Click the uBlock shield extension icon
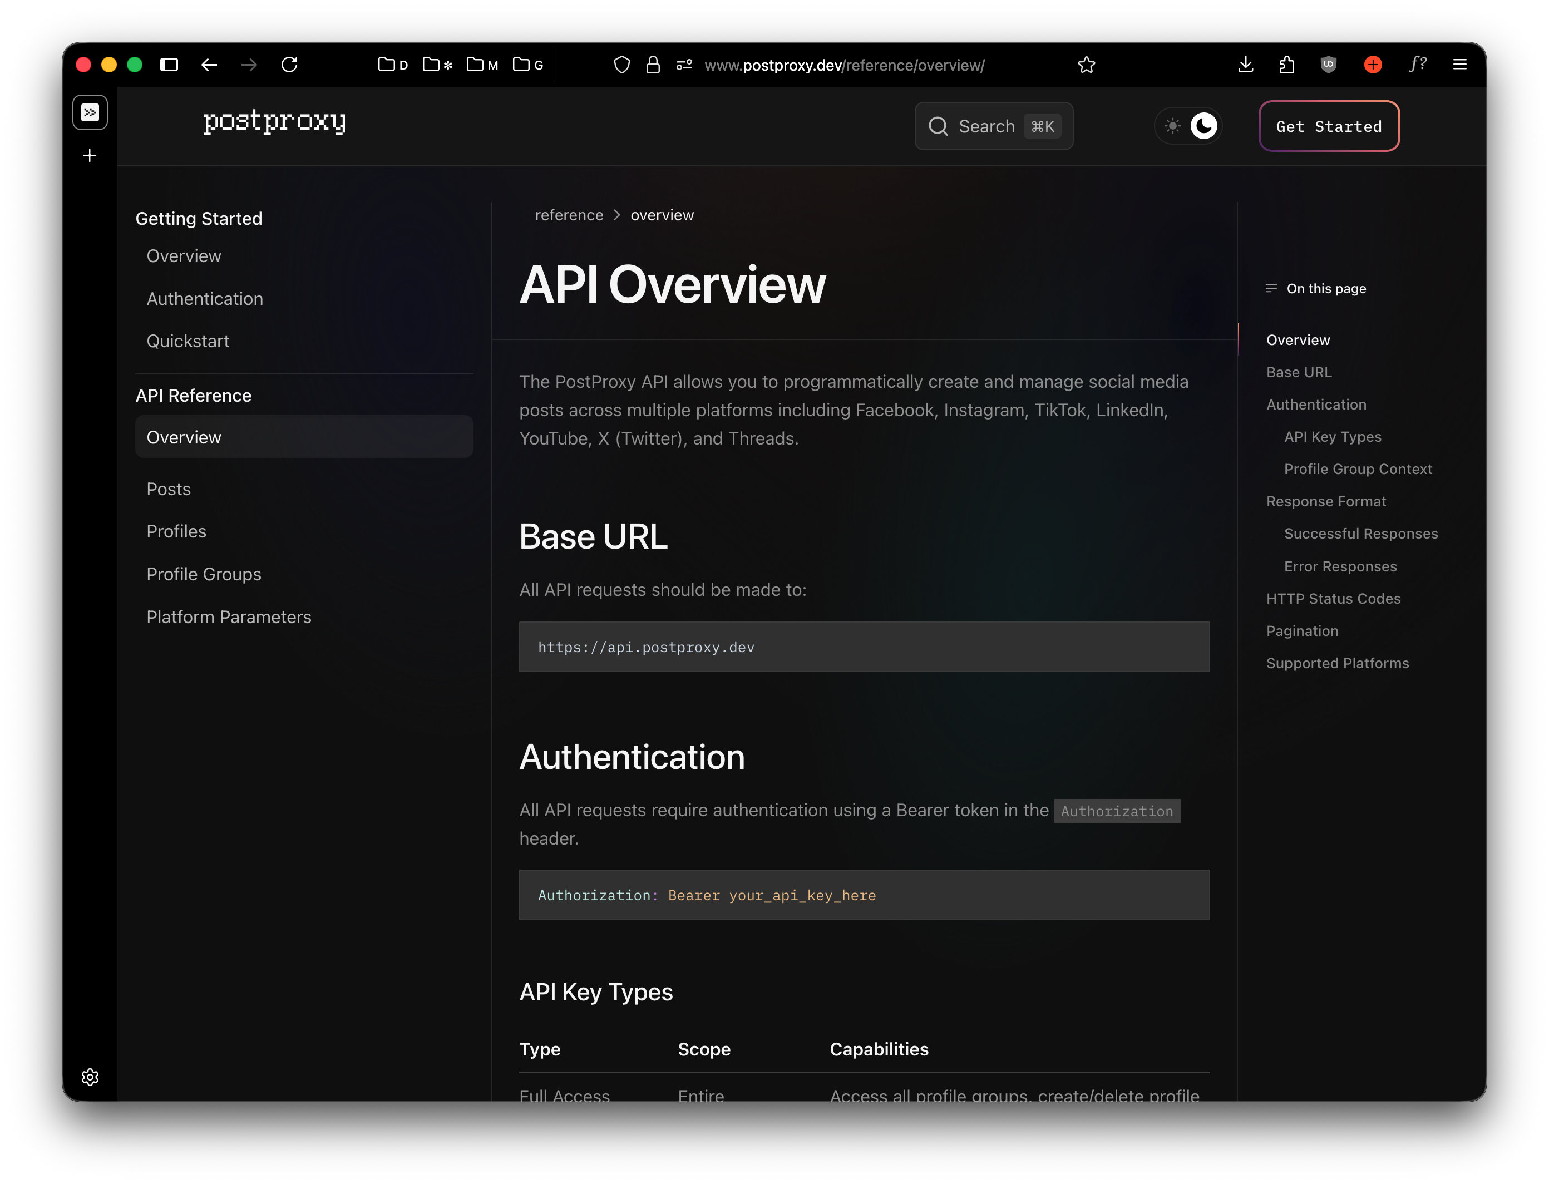This screenshot has width=1549, height=1184. tap(1329, 65)
